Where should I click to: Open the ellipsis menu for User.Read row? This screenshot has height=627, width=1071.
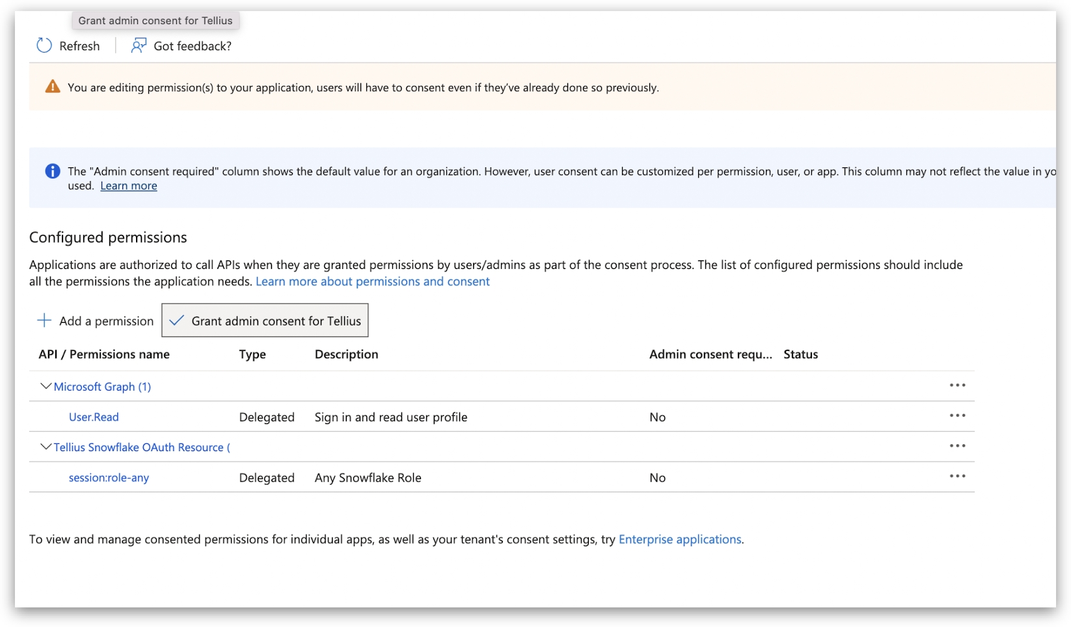tap(957, 416)
